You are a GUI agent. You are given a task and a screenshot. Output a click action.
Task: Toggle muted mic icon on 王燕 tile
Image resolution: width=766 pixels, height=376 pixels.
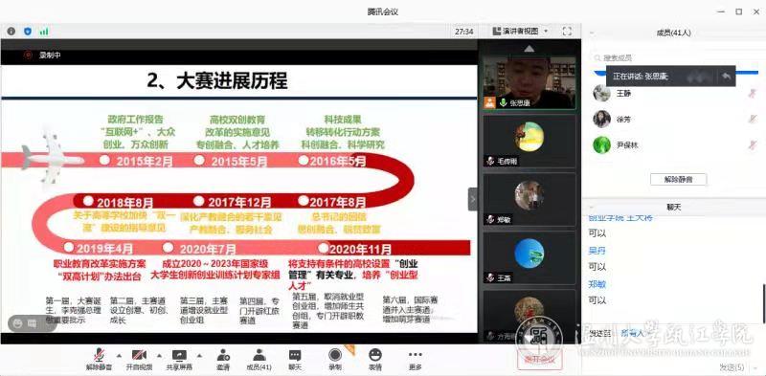coord(490,277)
